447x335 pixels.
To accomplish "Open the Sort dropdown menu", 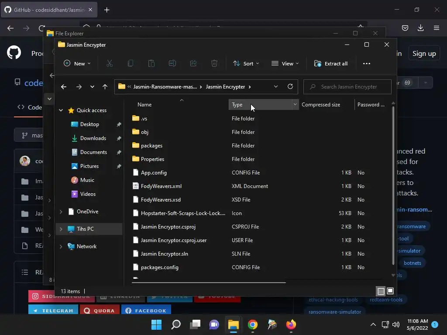I will point(246,64).
